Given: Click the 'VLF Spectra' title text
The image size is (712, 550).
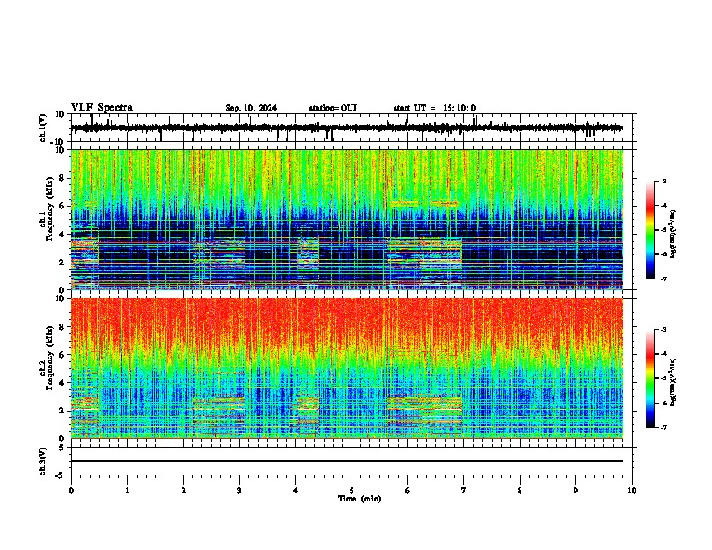Looking at the screenshot, I should 102,108.
